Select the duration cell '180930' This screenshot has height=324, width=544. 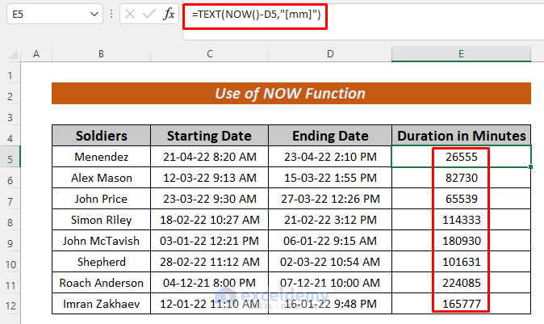point(462,241)
